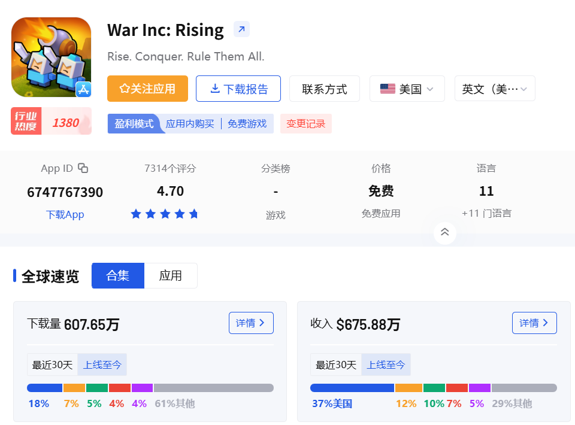Collapse the app info panel with the double-chevron
Viewport: 575px width, 425px height.
(444, 233)
